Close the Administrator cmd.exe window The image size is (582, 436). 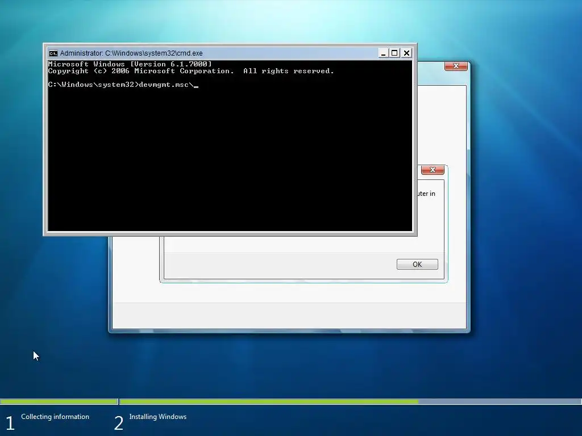[x=406, y=53]
